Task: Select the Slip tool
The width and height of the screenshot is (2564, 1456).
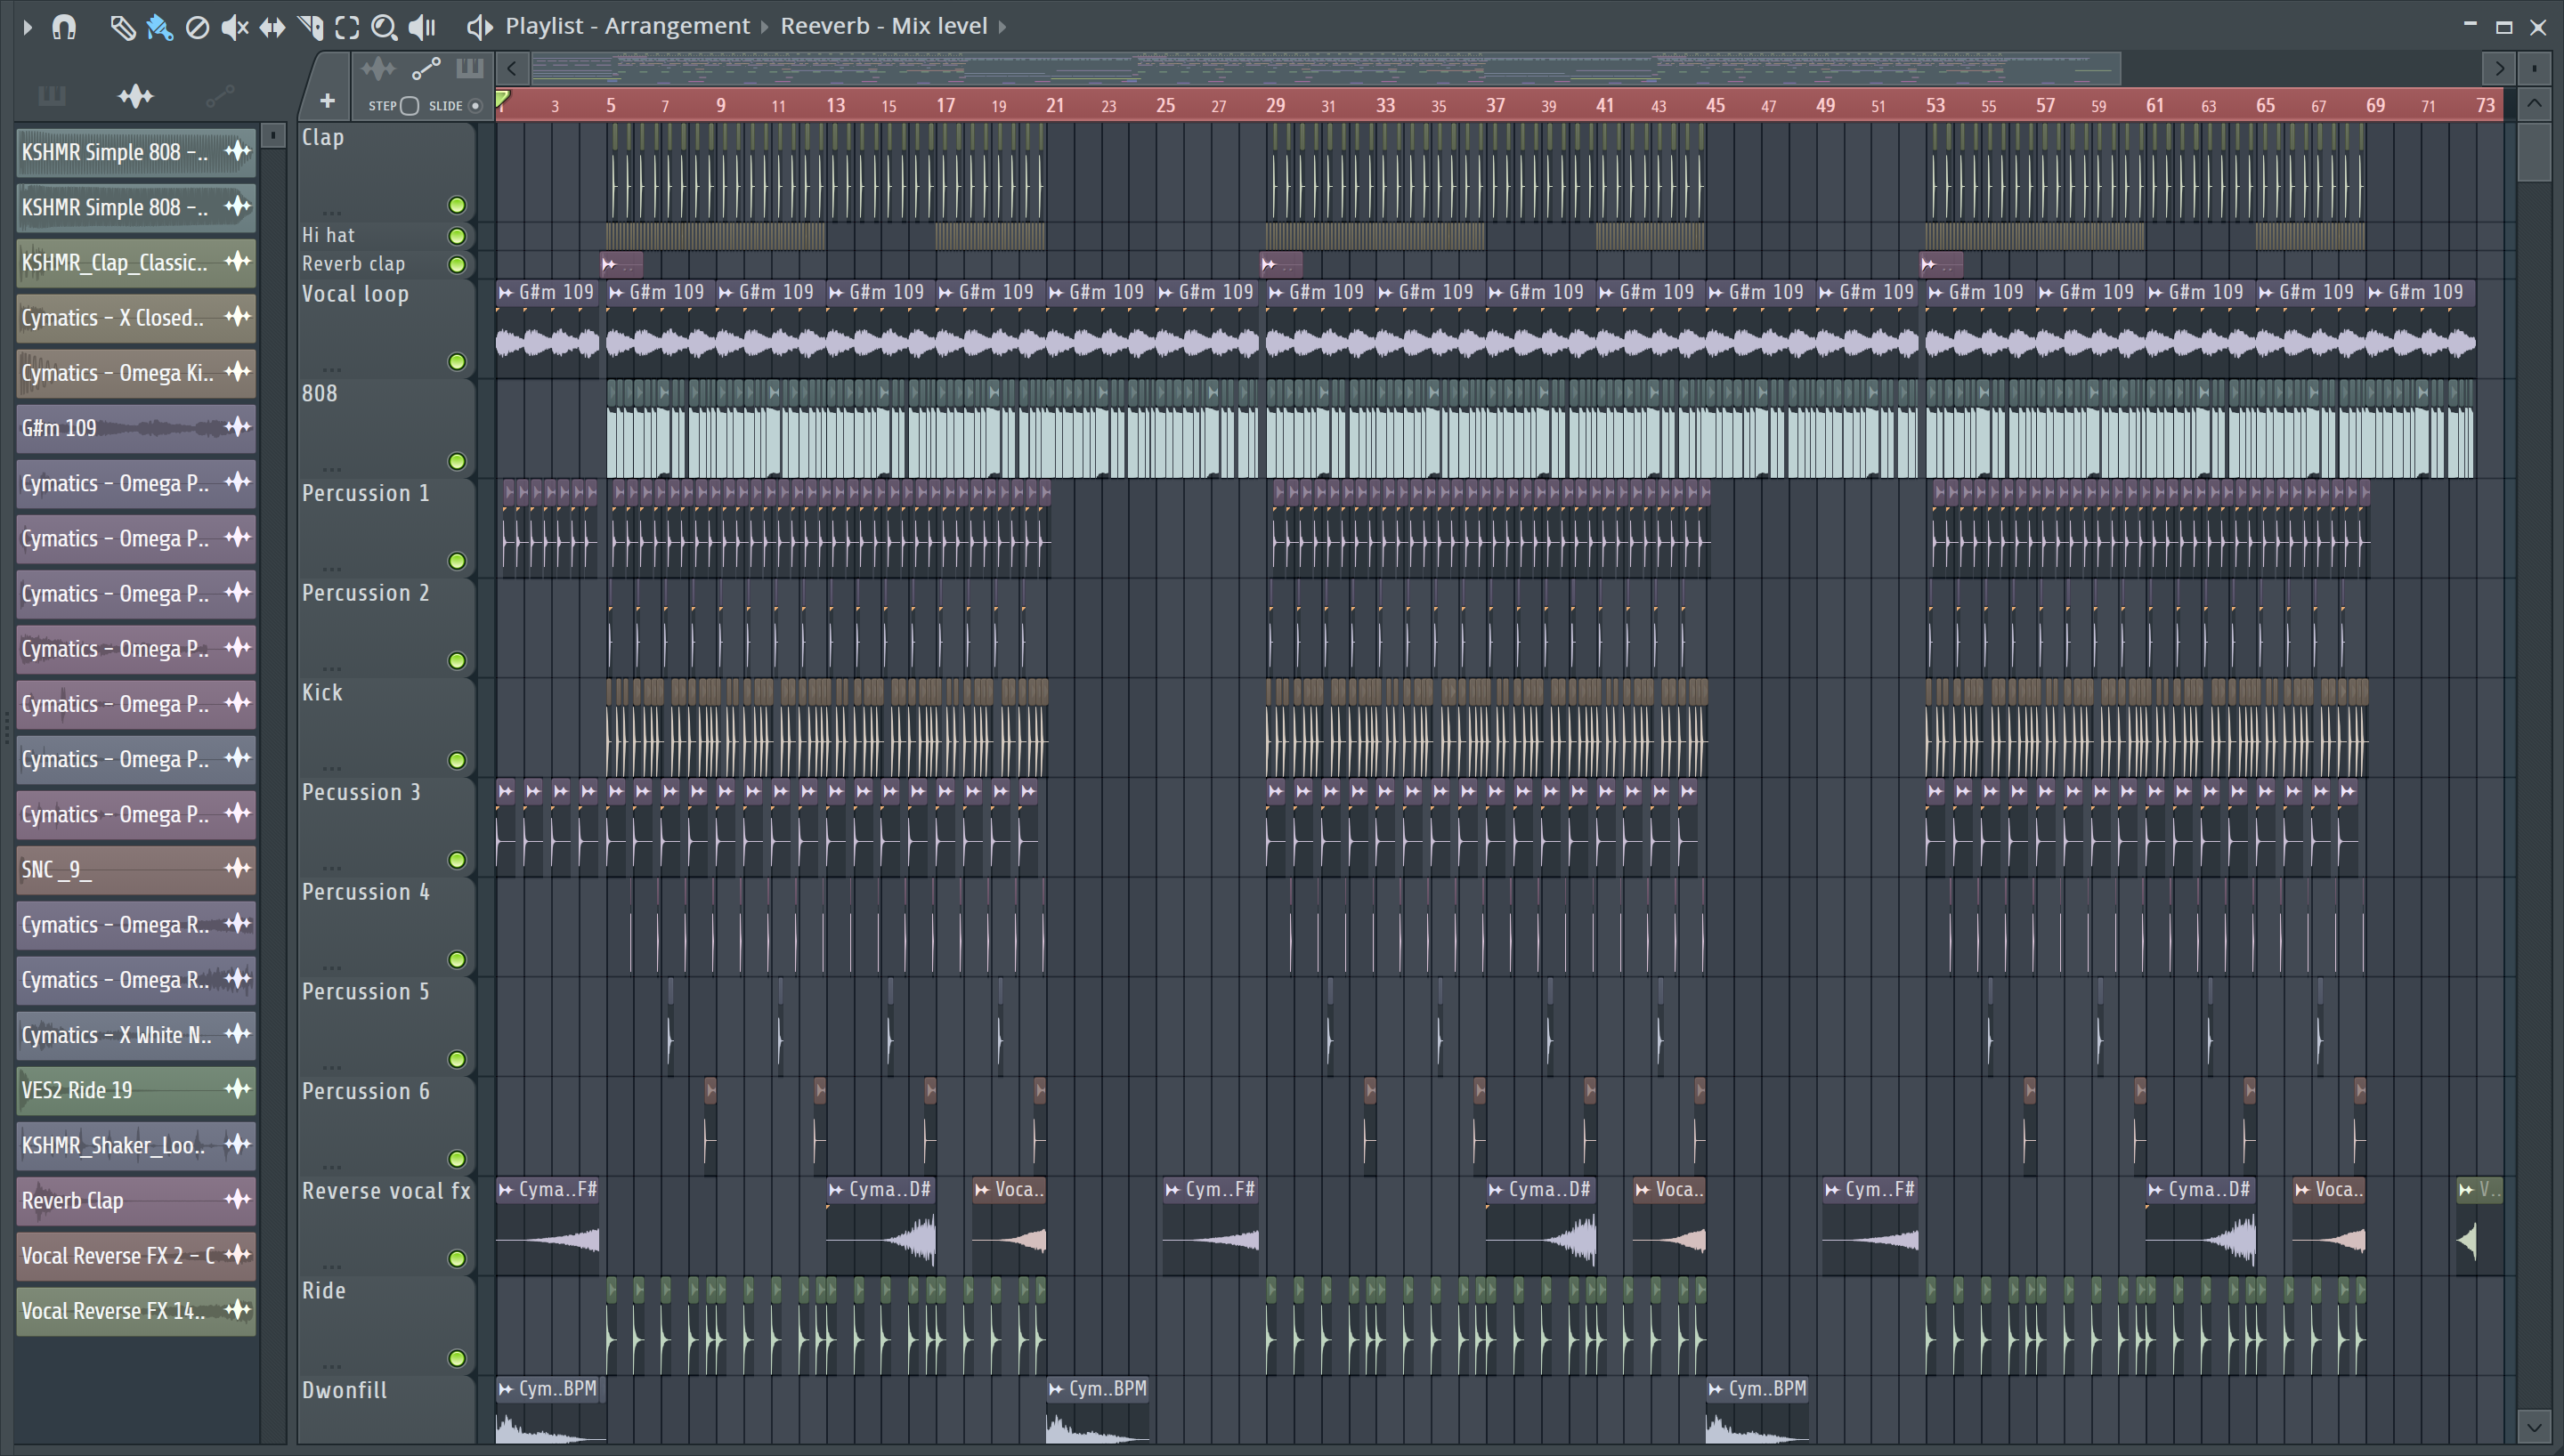Action: coord(272,27)
